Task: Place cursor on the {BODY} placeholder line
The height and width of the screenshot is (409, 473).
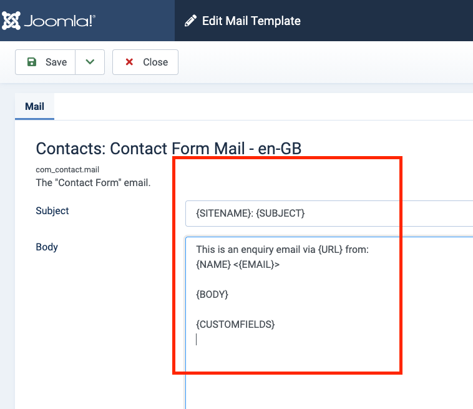Action: coord(212,294)
